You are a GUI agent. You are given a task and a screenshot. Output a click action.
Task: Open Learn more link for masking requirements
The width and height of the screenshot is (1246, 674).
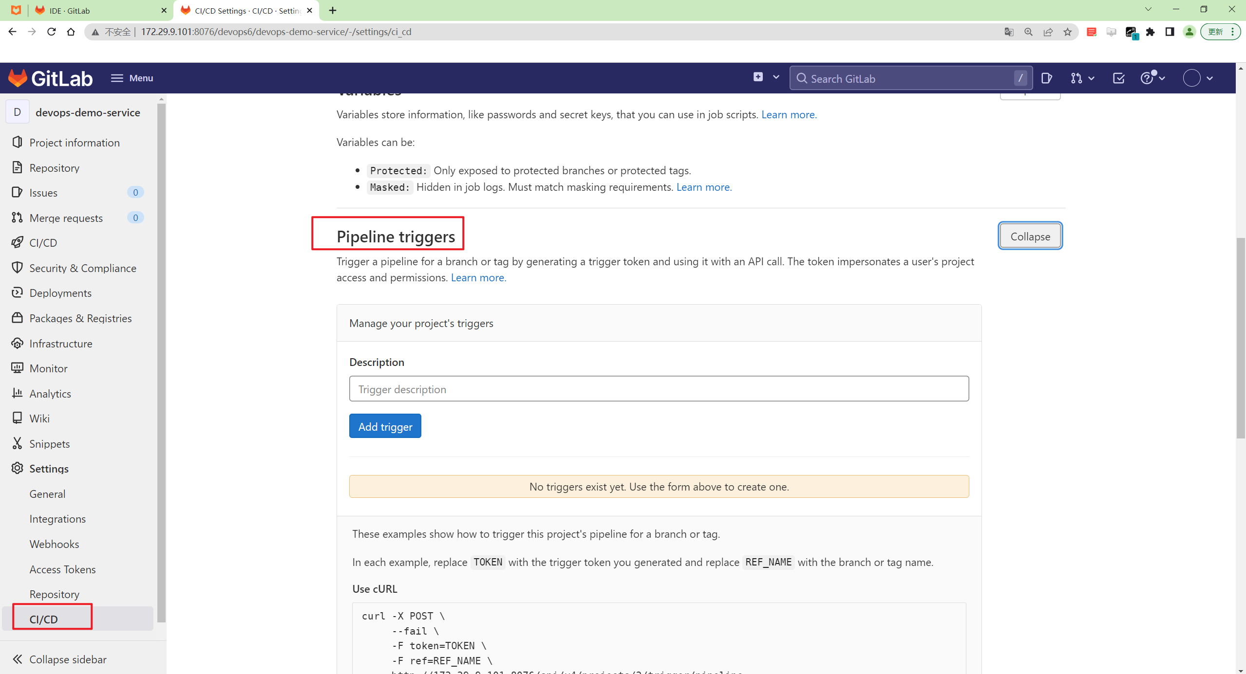pos(704,187)
